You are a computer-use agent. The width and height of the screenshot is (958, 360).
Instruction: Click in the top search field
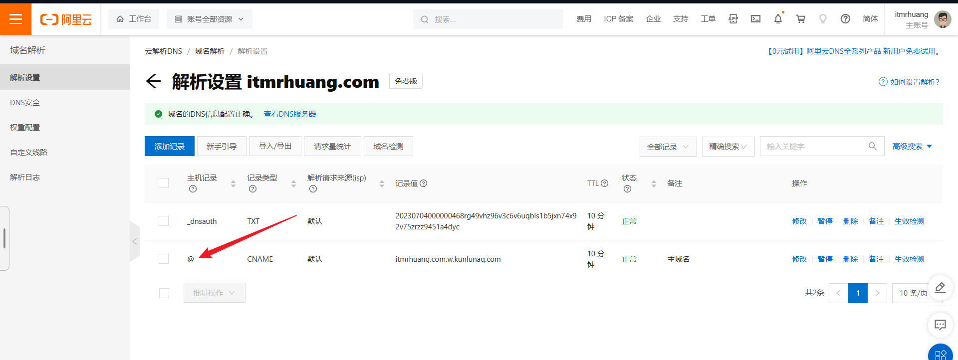(488, 19)
